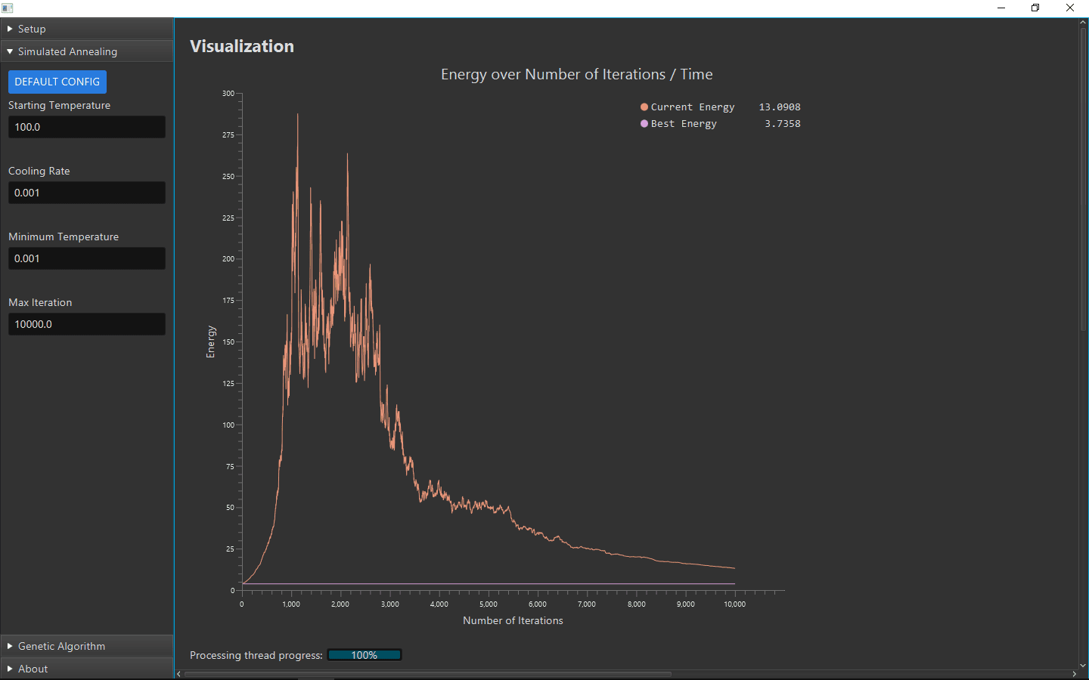Click the vertical scrollbar's down arrow
The height and width of the screenshot is (680, 1089).
[1083, 666]
